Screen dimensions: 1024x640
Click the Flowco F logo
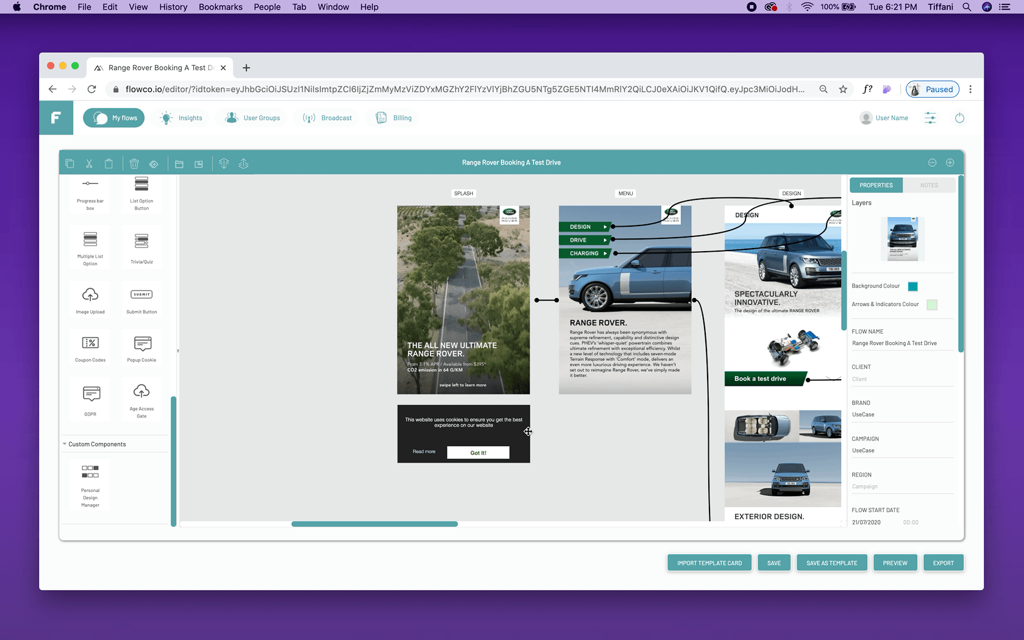[x=56, y=118]
